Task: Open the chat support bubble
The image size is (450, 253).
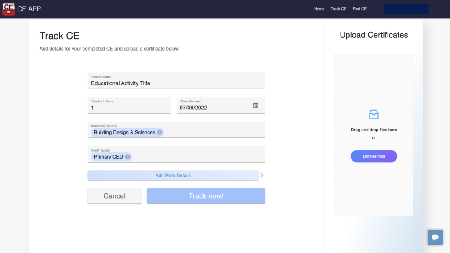Action: (435, 237)
